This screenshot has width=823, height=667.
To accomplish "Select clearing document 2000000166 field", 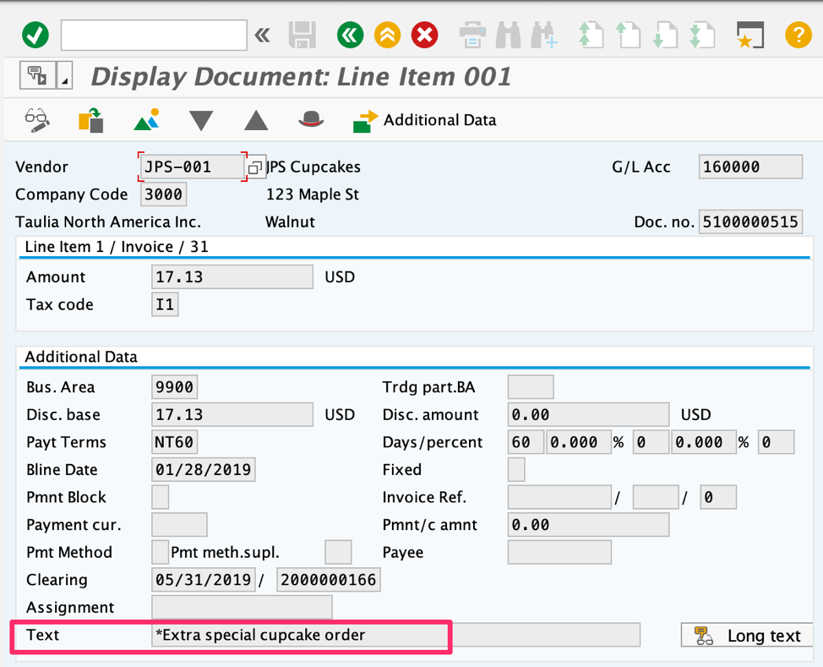I will [329, 580].
